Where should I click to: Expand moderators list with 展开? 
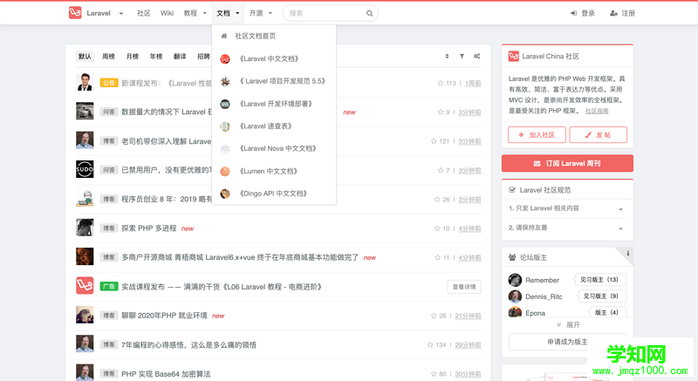pyautogui.click(x=568, y=325)
